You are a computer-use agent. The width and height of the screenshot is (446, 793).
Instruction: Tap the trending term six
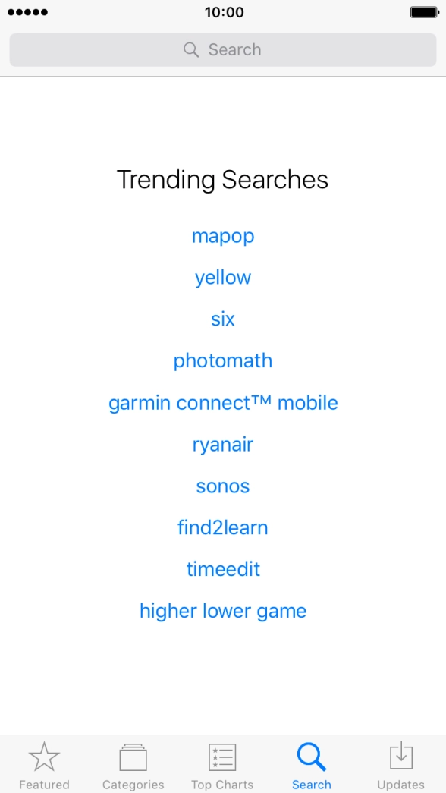click(x=223, y=319)
